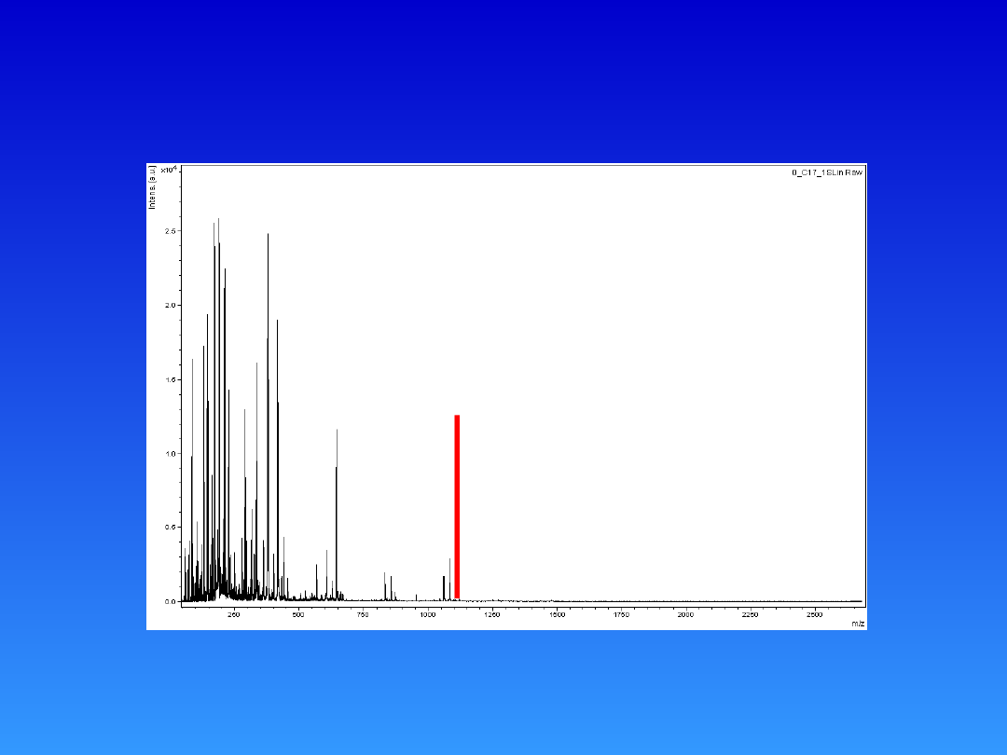The height and width of the screenshot is (755, 1007).
Task: Click the 1.0 intensity axis label
Action: pyautogui.click(x=171, y=454)
